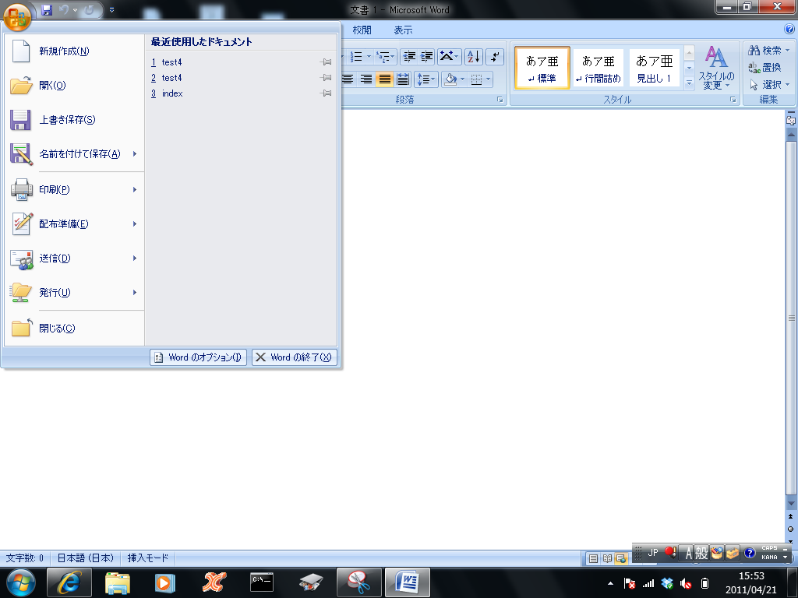Viewport: 798px width, 598px height.
Task: Open スタイルの変更 dropdown
Action: pyautogui.click(x=717, y=67)
